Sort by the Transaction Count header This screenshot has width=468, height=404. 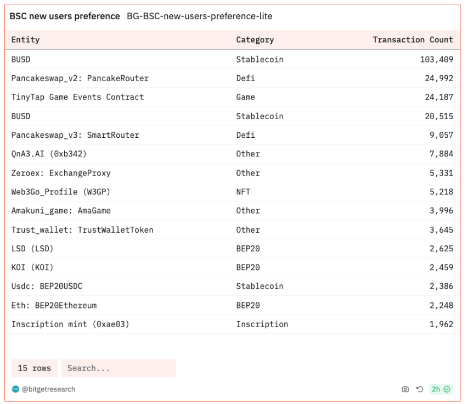[413, 40]
